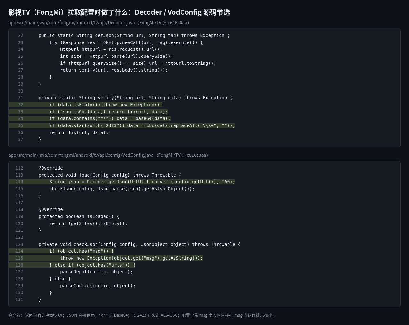Click the 'return verify(url, res.body().string());' line

[x=114, y=70]
